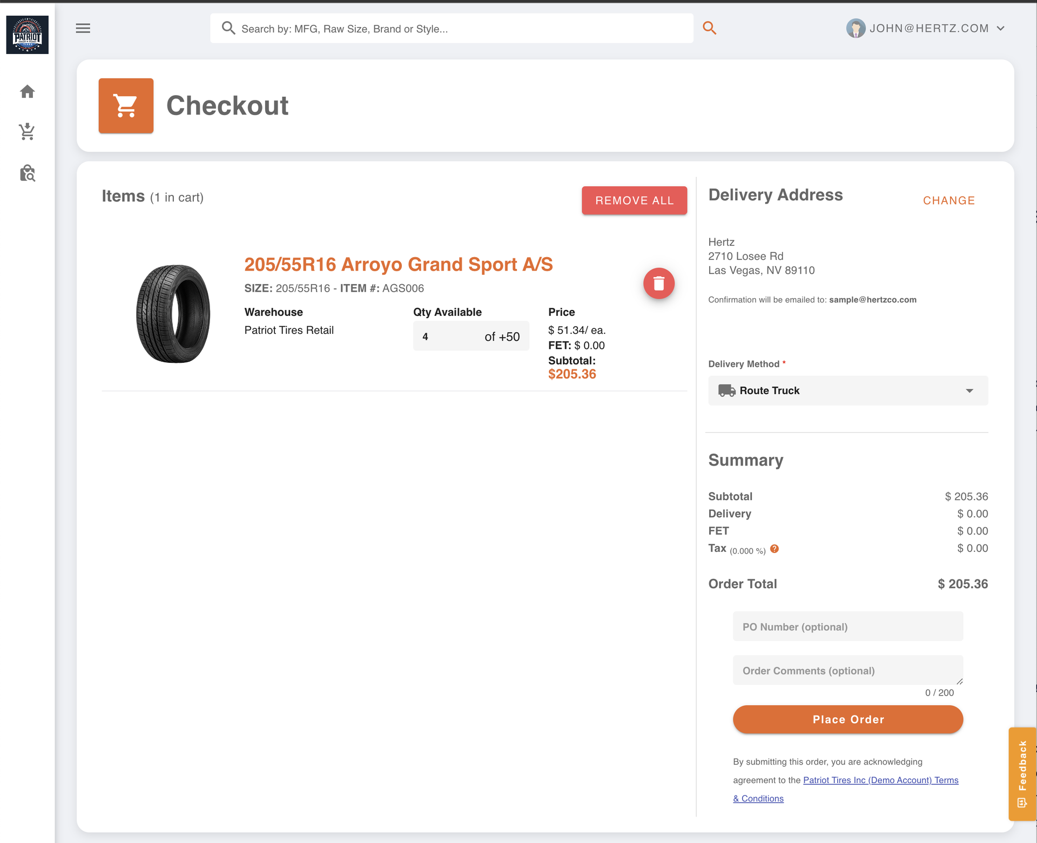This screenshot has width=1037, height=843.
Task: Click the Order Comments text area
Action: click(848, 670)
